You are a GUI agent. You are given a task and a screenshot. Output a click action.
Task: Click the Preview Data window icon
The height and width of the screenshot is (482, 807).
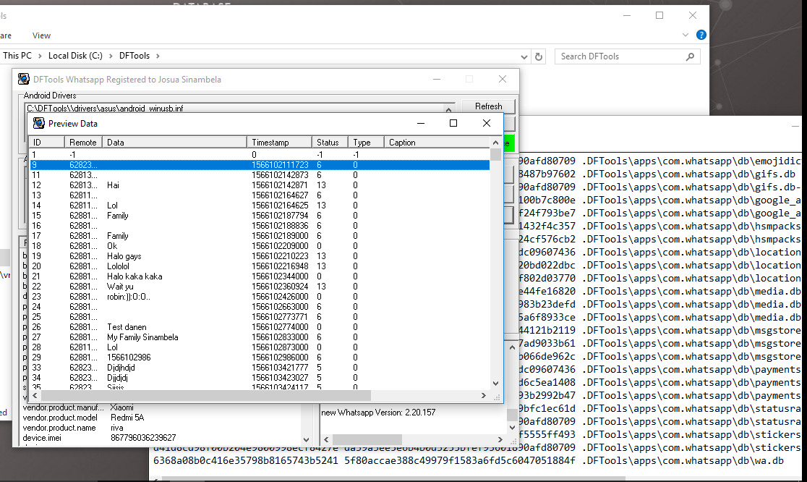pyautogui.click(x=39, y=124)
